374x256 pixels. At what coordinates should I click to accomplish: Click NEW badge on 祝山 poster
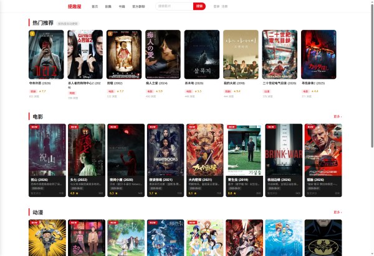(x=34, y=127)
